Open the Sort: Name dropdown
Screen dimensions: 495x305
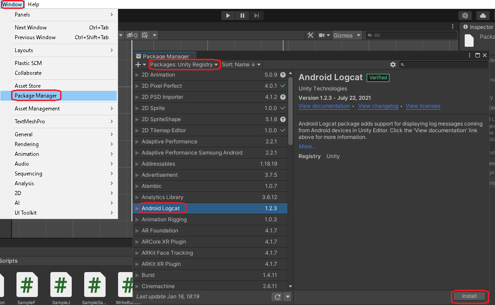[241, 65]
